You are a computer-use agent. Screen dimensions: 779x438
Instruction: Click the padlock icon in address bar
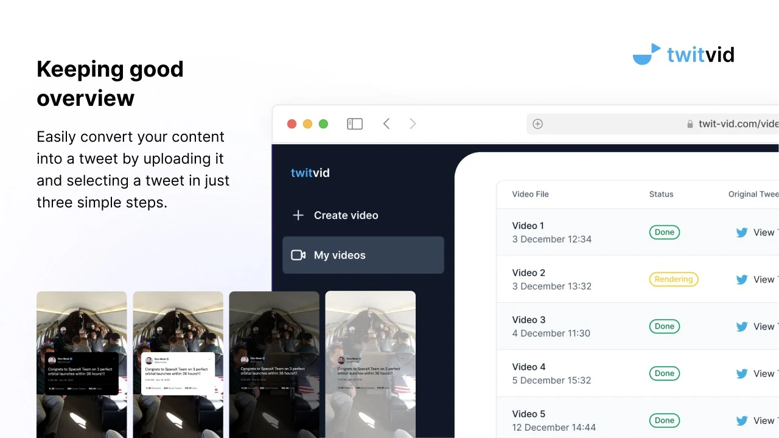pos(690,124)
